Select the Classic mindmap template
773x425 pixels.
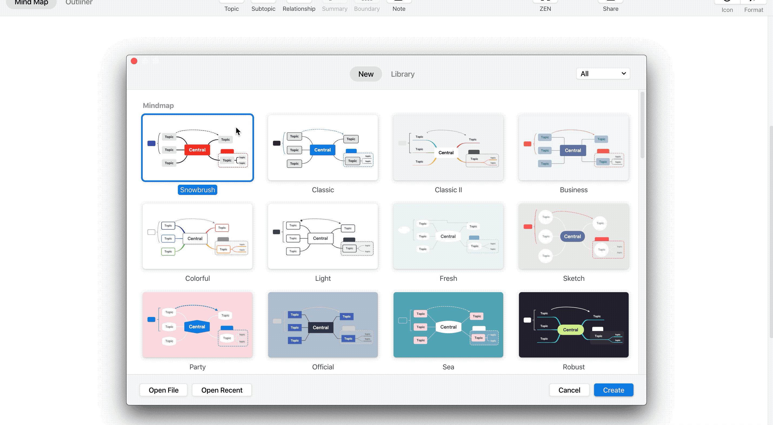coord(323,147)
